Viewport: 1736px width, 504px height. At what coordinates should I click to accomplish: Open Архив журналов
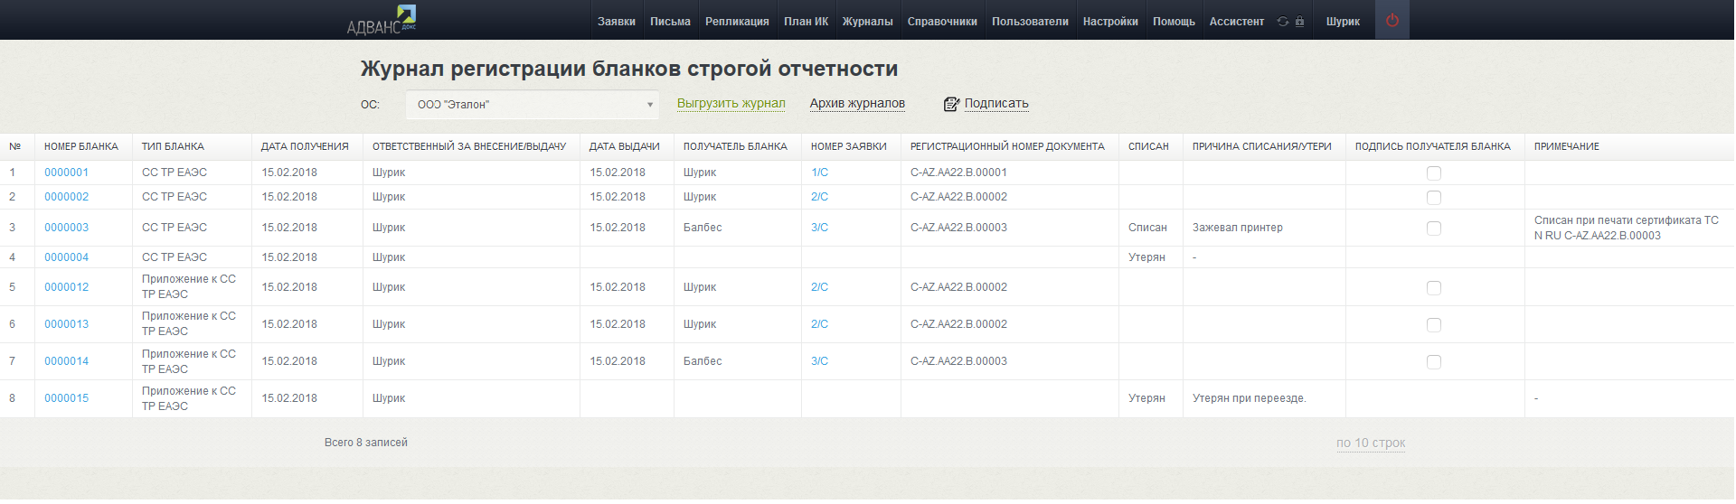click(856, 104)
